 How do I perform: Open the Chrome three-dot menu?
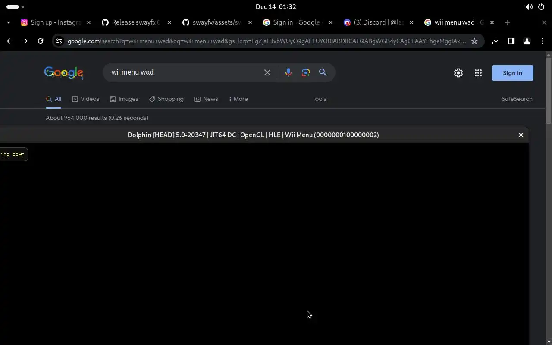[543, 41]
